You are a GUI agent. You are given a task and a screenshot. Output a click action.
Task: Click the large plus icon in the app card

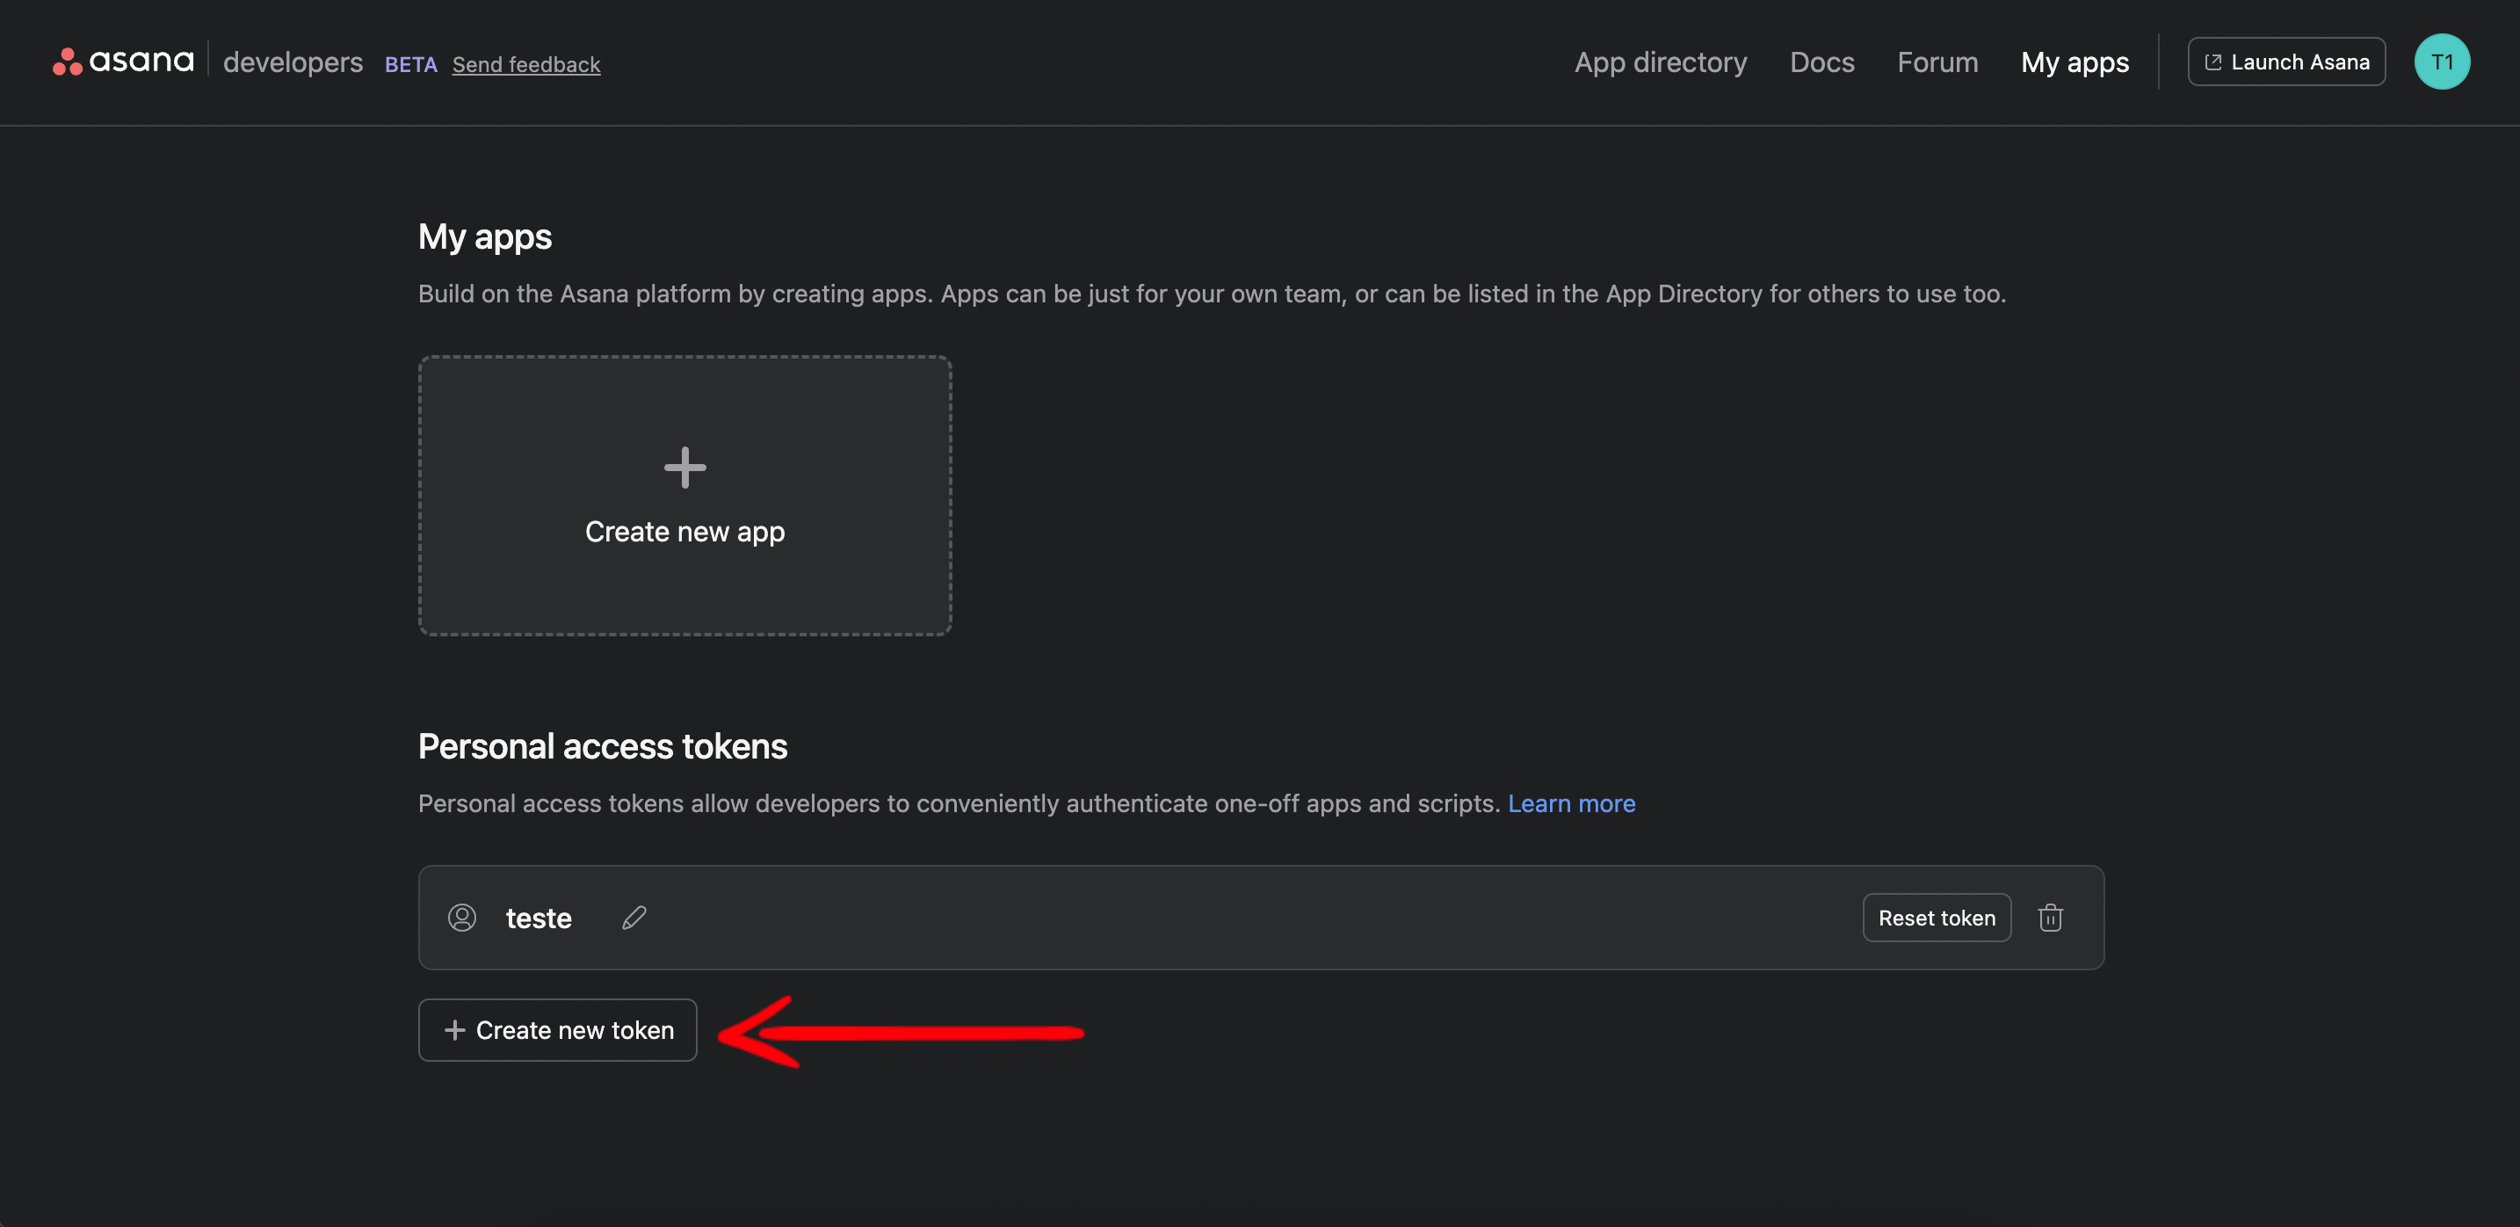[684, 468]
